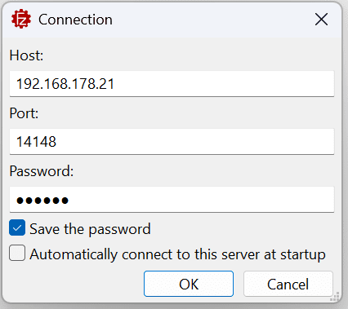Screen dimensions: 348x309
Task: Close the Connection dialog with X
Action: coord(321,20)
